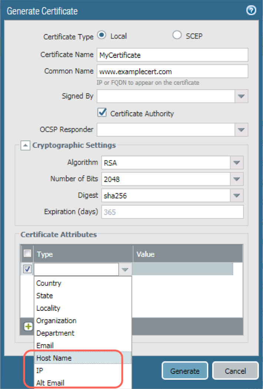Click the Generate button

185,371
